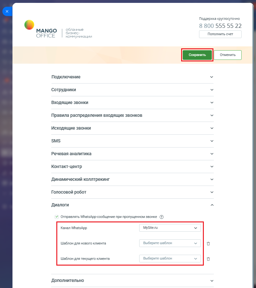Expand the Голосовой робот section

(132, 192)
